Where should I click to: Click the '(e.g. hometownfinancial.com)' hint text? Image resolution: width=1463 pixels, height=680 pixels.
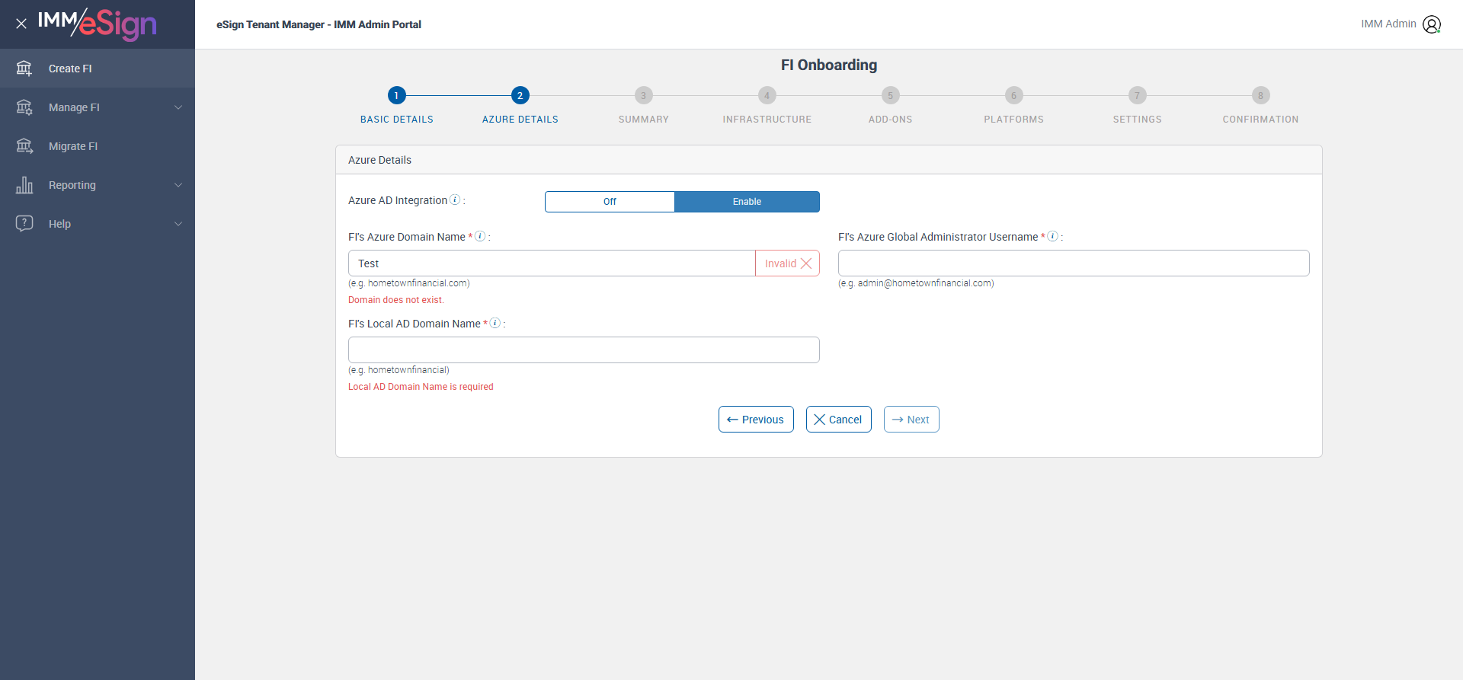click(x=409, y=283)
